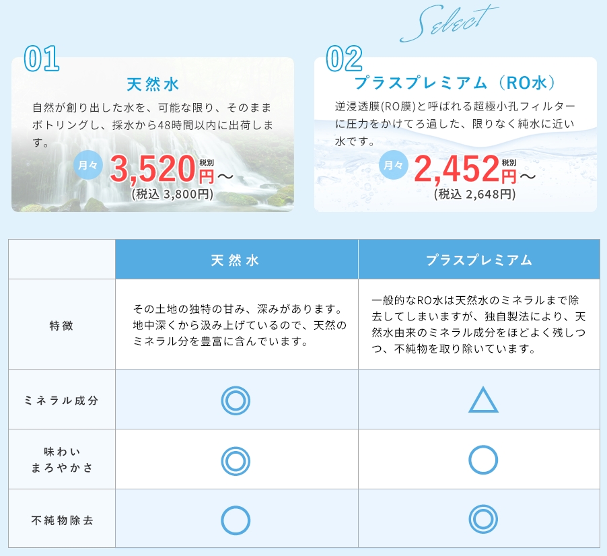Click the プラスプレミアム column header in table
Screen dimensions: 607x556
click(478, 260)
